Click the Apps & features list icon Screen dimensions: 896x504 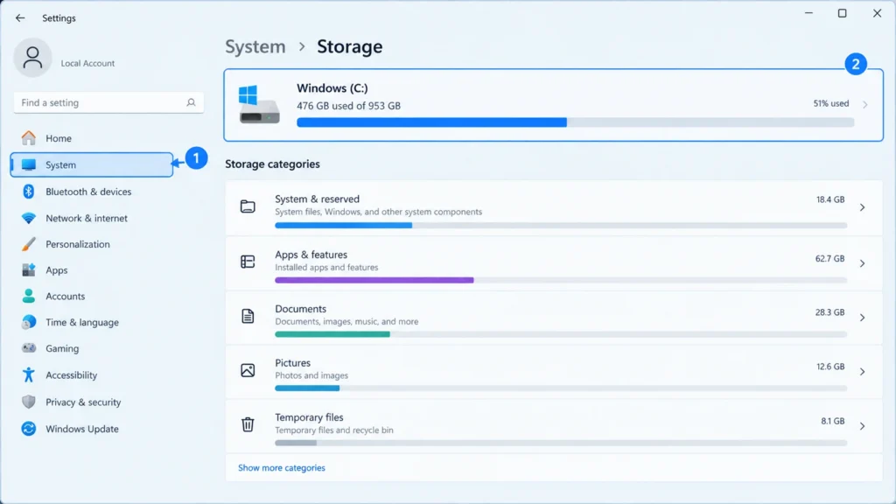248,262
